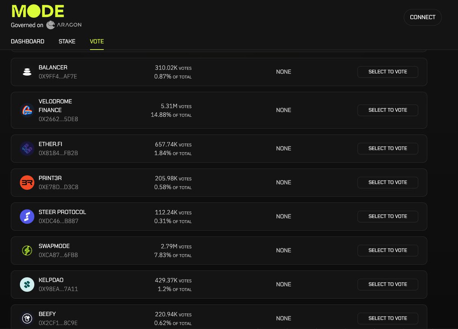Click the 0.87% of total figure

click(x=173, y=77)
